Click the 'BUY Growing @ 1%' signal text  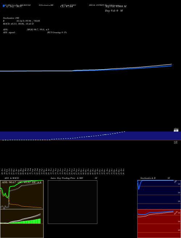[57, 32]
